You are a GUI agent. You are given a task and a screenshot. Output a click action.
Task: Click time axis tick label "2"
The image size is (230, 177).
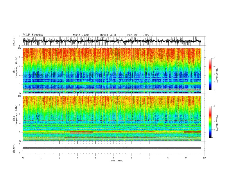59,158
